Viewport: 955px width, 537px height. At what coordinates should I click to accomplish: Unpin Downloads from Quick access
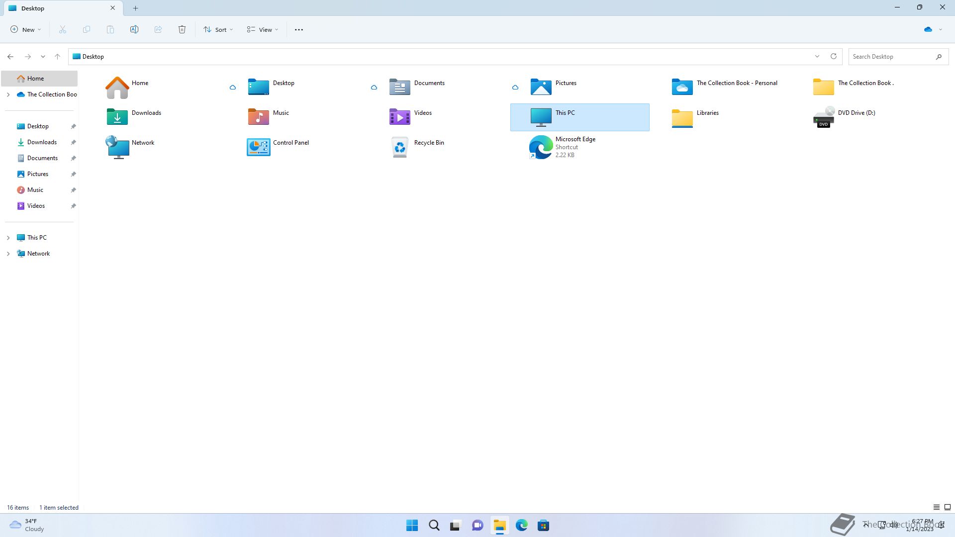coord(73,142)
